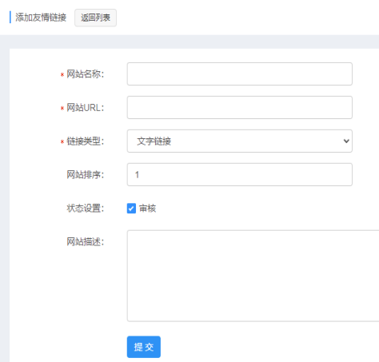The image size is (379, 362).
Task: Toggle 审核 by clicking its label text
Action: [x=147, y=209]
